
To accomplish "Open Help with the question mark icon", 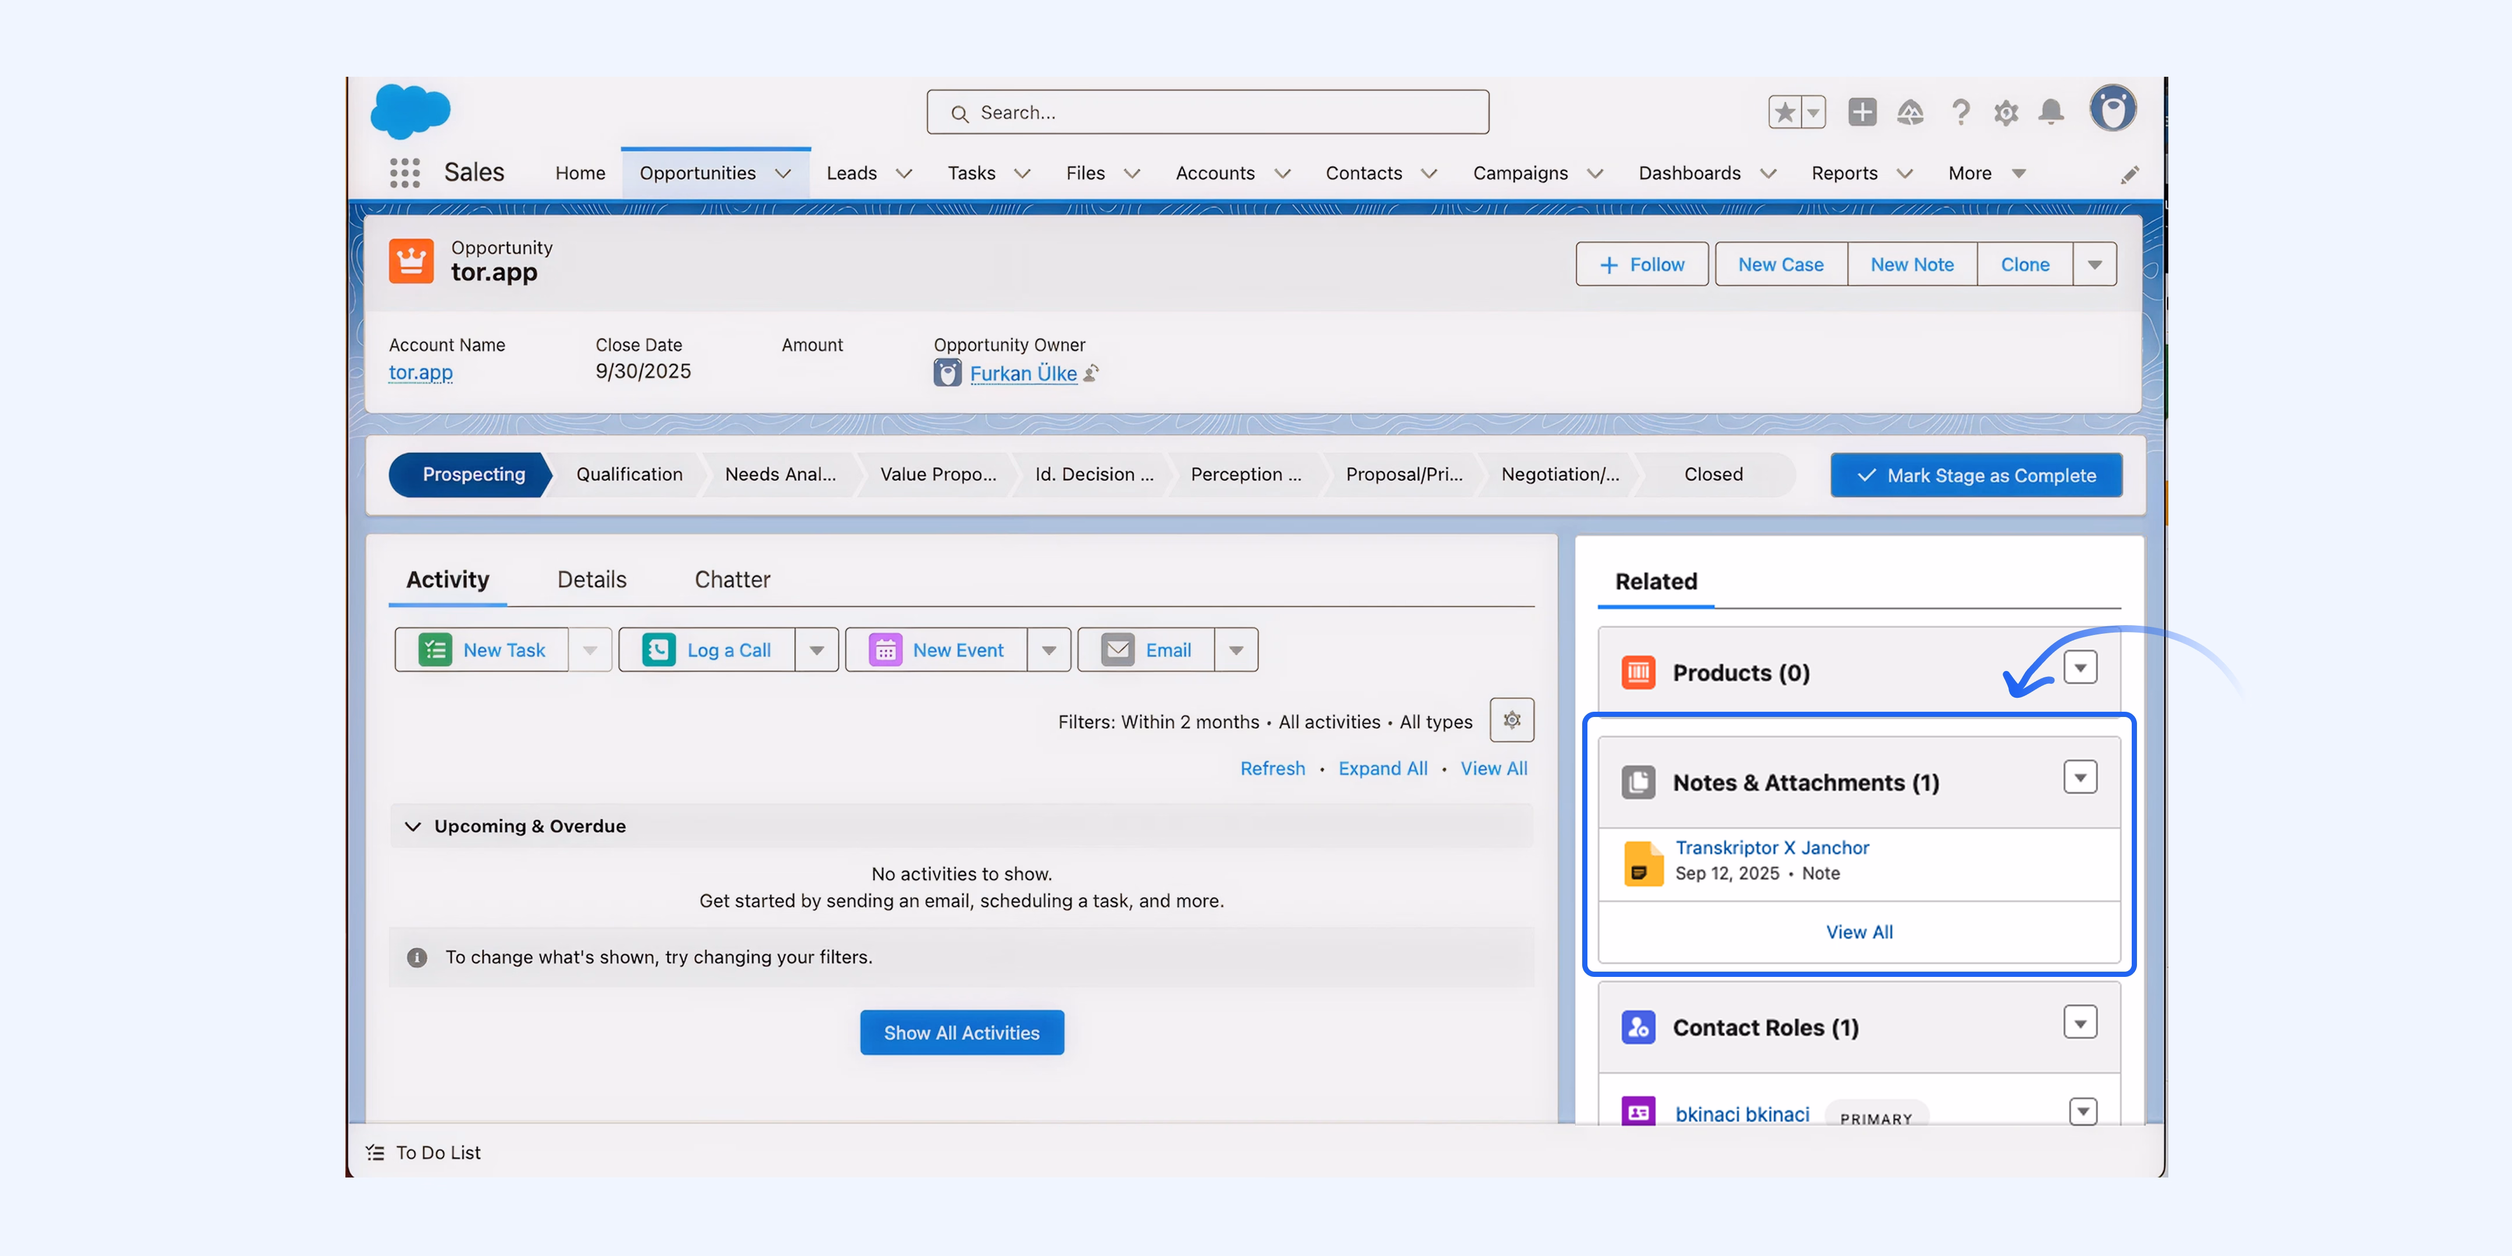I will coord(1960,112).
